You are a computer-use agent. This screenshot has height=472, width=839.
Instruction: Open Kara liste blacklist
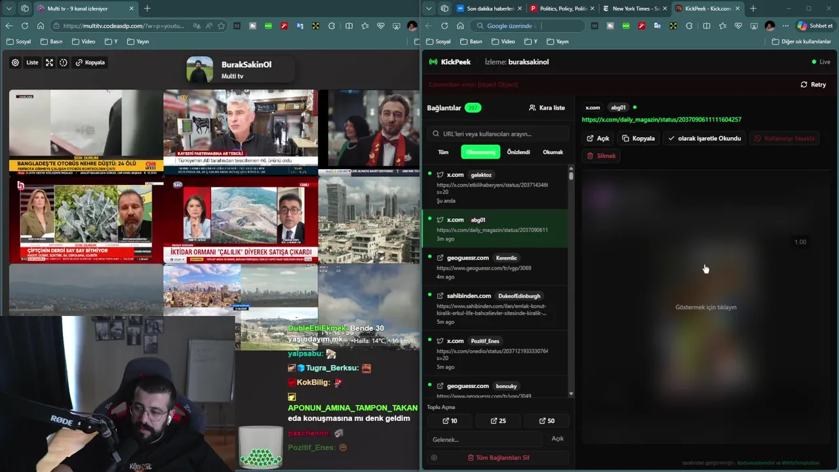click(x=547, y=108)
